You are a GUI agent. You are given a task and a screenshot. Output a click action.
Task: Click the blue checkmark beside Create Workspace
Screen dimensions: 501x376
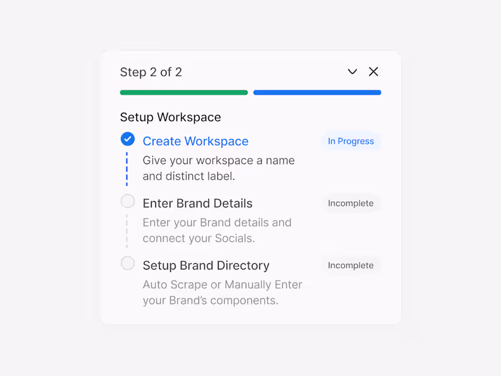tap(128, 139)
